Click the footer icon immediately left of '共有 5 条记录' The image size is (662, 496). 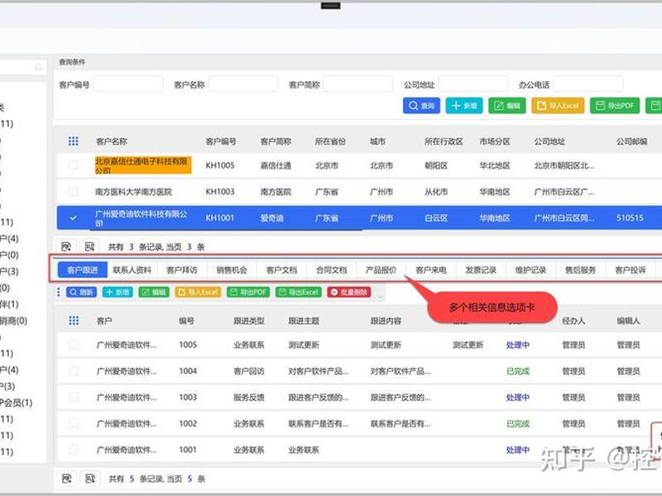coord(90,479)
